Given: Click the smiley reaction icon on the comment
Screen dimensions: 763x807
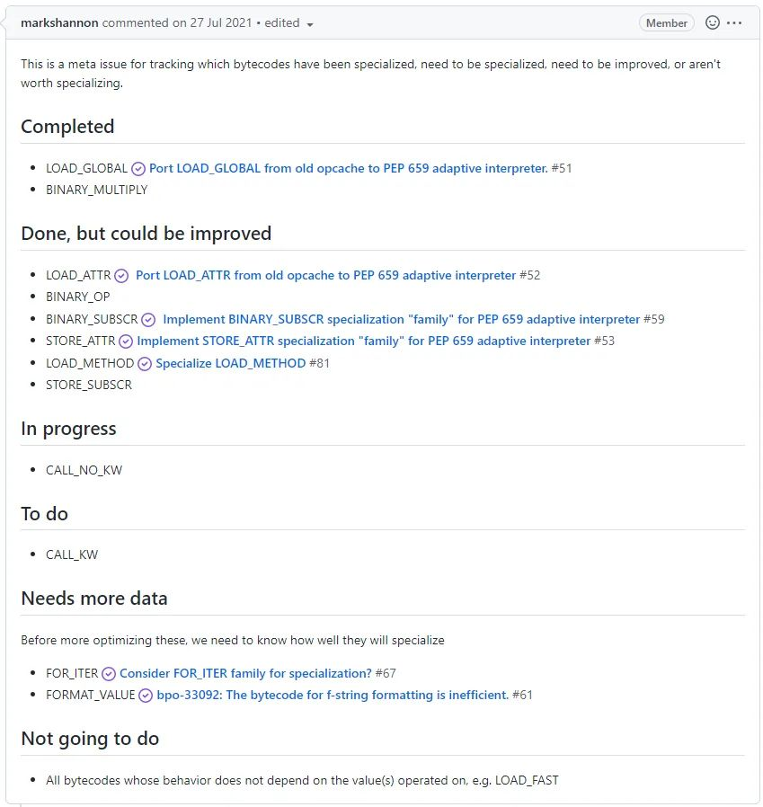Looking at the screenshot, I should pyautogui.click(x=714, y=22).
